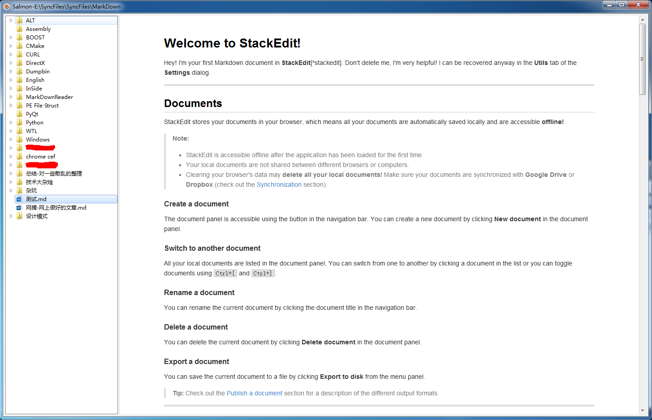This screenshot has height=420, width=652.
Task: Click the scrollbar up arrow
Action: [642, 20]
